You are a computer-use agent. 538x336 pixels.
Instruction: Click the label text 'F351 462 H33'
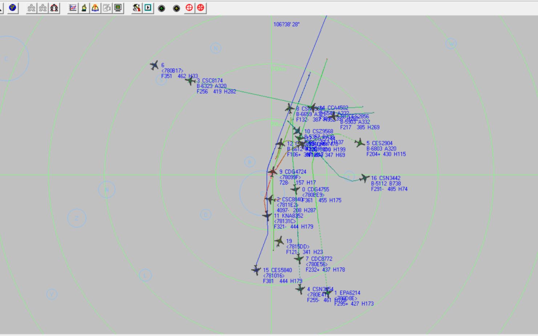[x=179, y=76]
